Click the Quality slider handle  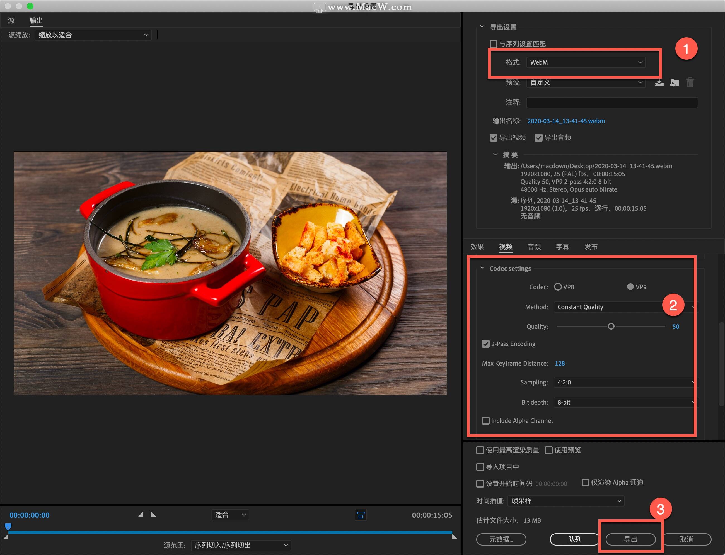click(x=611, y=326)
